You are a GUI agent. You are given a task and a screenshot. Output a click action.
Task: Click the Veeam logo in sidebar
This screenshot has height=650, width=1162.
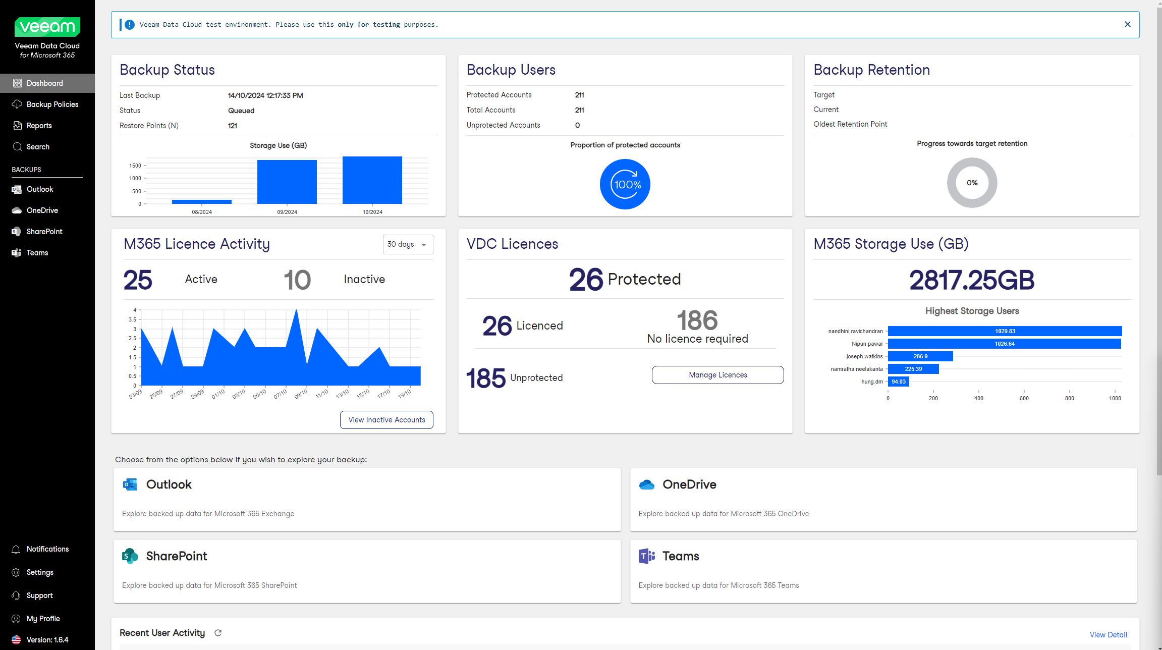(47, 27)
